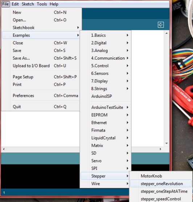
Task: Choose Save As... menu entry
Action: pos(41,58)
